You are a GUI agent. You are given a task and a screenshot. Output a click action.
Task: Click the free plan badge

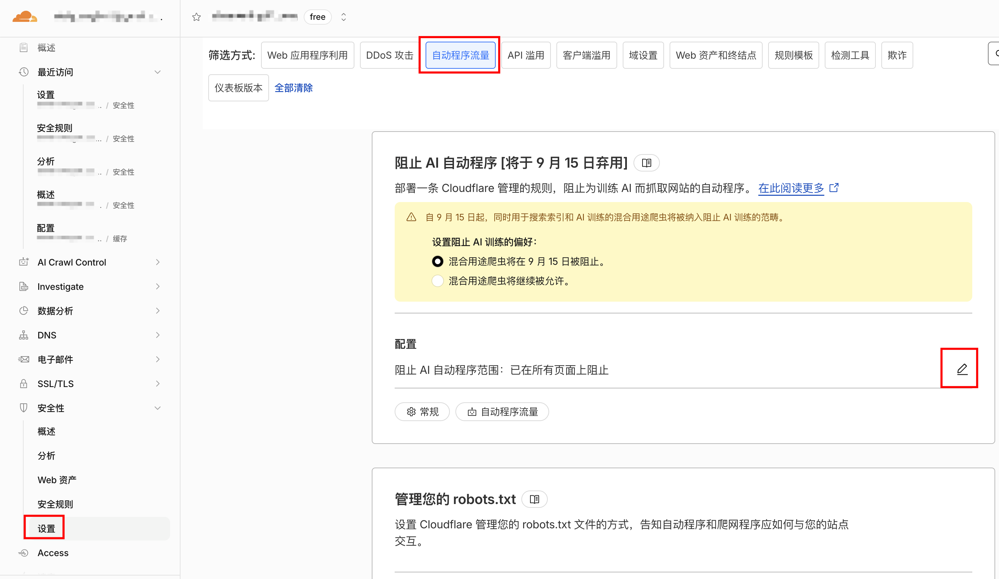[318, 17]
